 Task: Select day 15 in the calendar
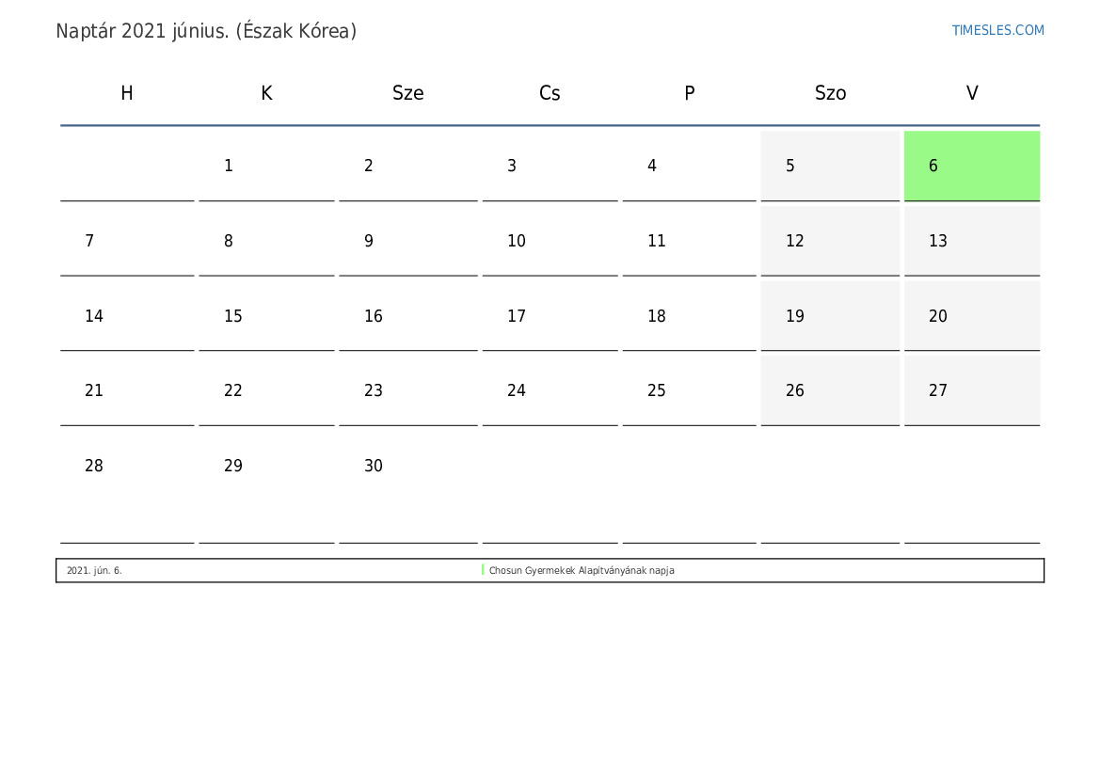pos(266,316)
